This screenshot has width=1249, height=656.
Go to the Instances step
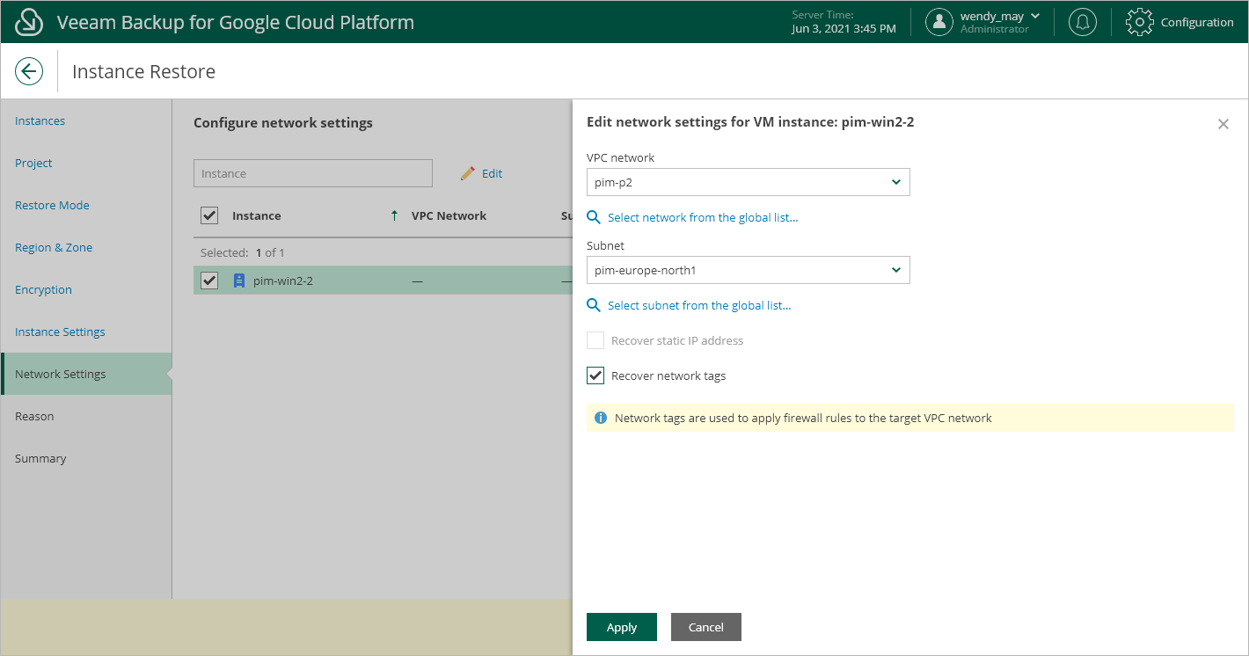[x=40, y=120]
